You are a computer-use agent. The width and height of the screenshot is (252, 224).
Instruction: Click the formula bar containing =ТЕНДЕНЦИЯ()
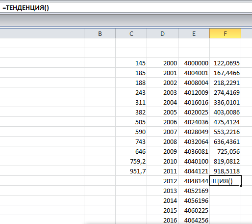click(126, 8)
